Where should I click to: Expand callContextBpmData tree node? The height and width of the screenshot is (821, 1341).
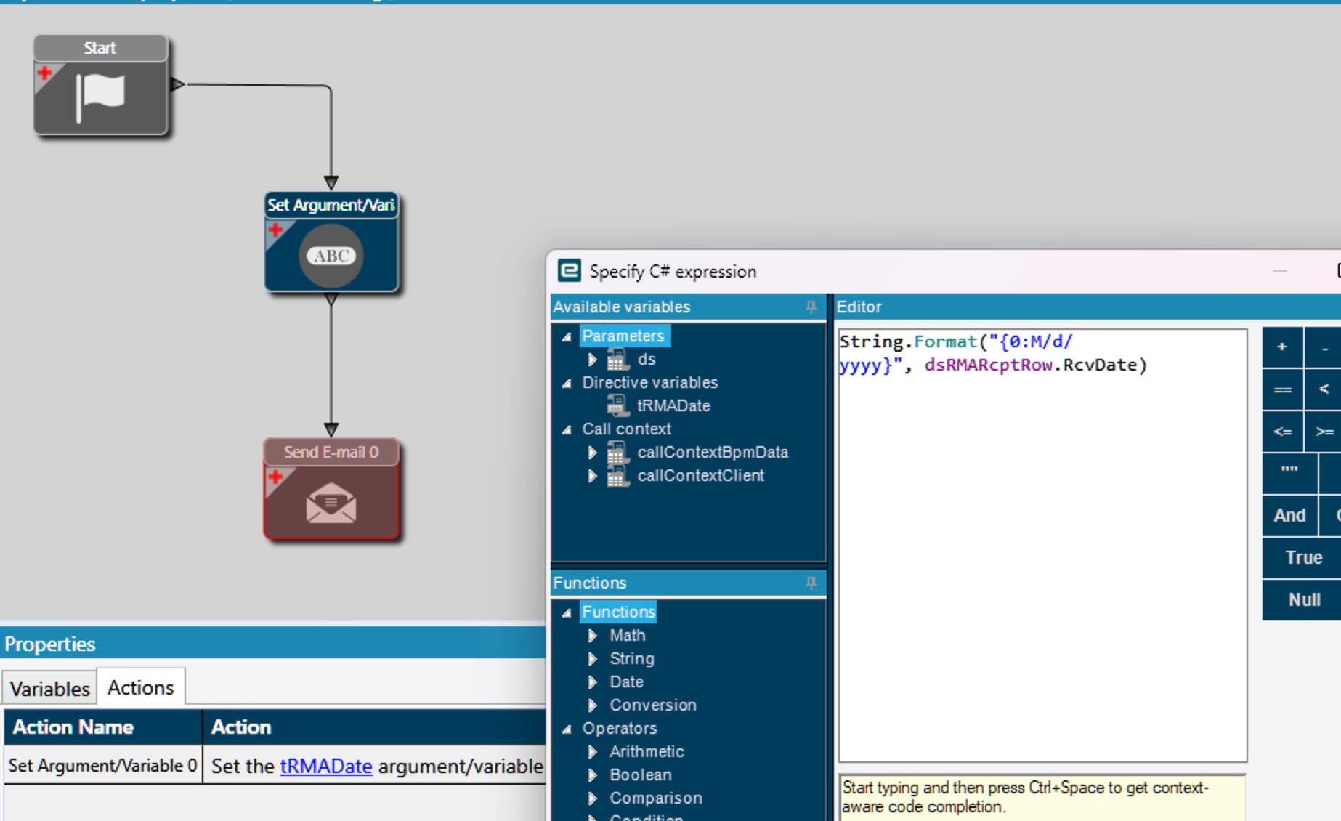click(592, 453)
